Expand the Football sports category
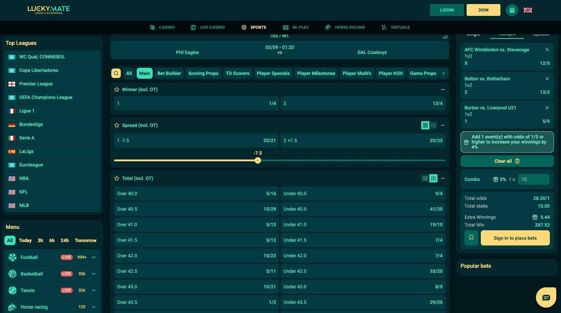 click(94, 257)
